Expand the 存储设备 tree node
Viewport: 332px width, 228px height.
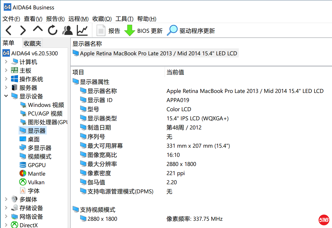click(x=6, y=208)
